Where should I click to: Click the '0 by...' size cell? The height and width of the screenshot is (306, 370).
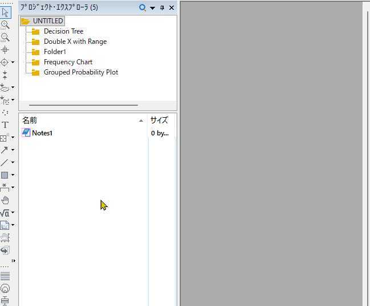[160, 133]
